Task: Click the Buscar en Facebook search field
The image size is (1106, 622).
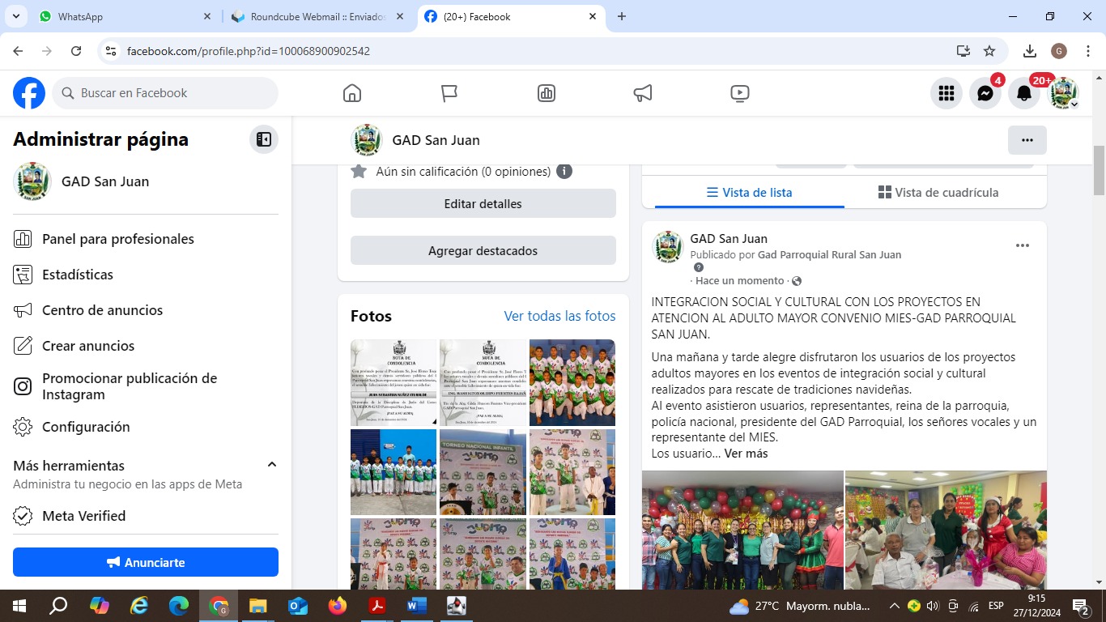Action: pyautogui.click(x=166, y=93)
